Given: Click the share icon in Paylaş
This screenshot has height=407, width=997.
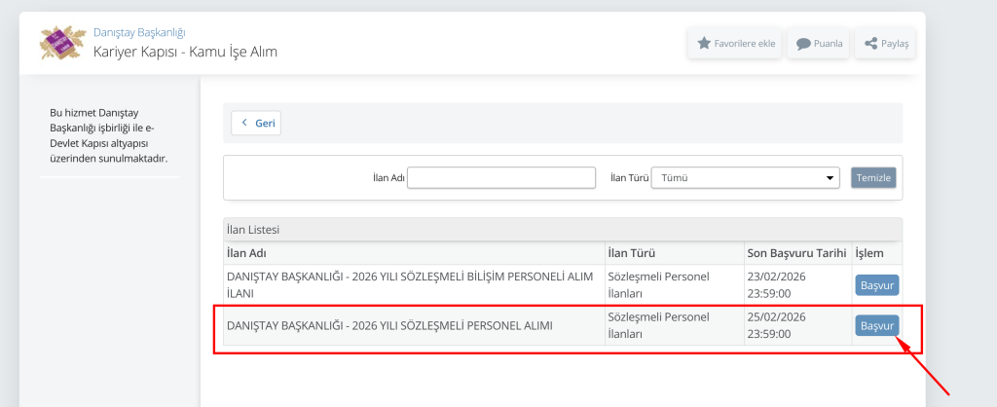Looking at the screenshot, I should pyautogui.click(x=871, y=44).
